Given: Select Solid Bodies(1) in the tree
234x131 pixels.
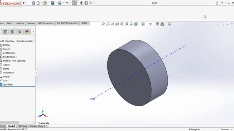Looking at the screenshot, I should 10,57.
